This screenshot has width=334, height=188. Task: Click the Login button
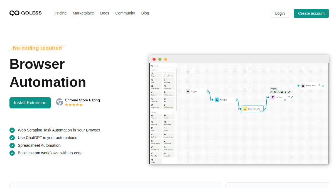pyautogui.click(x=280, y=13)
